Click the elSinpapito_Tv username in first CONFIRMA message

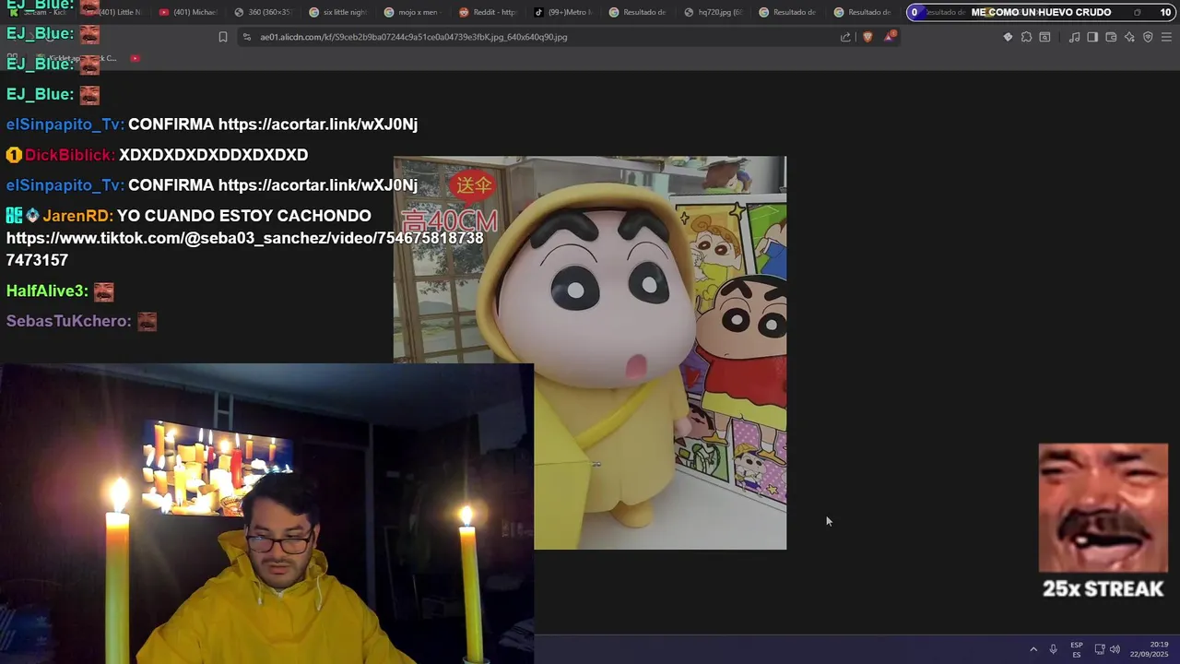(x=65, y=125)
